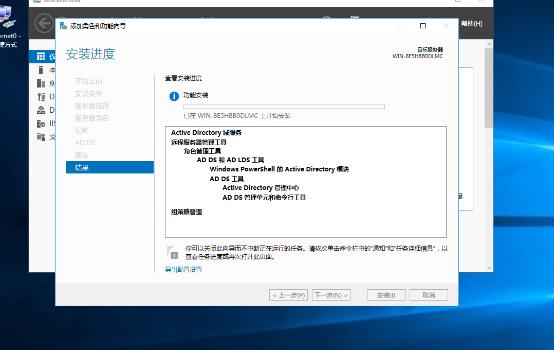Click the 导出配置设置 link
This screenshot has height=350, width=554.
click(x=183, y=269)
